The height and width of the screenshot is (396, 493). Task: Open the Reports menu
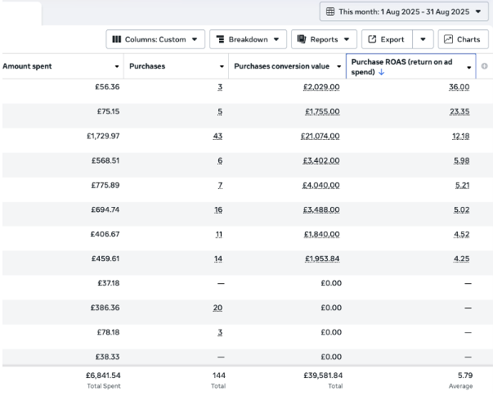pos(324,39)
